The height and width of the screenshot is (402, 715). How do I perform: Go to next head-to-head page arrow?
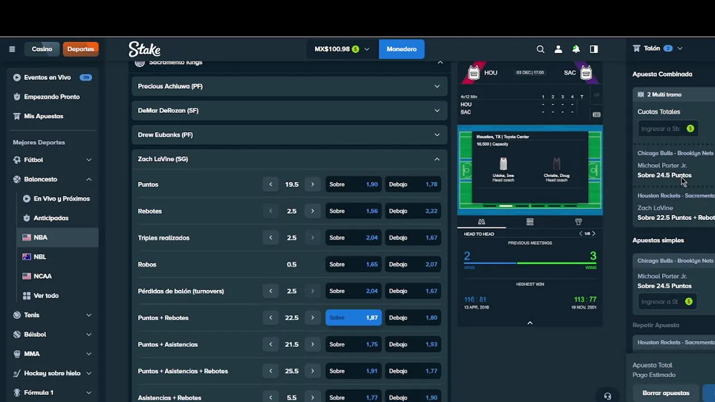(593, 233)
